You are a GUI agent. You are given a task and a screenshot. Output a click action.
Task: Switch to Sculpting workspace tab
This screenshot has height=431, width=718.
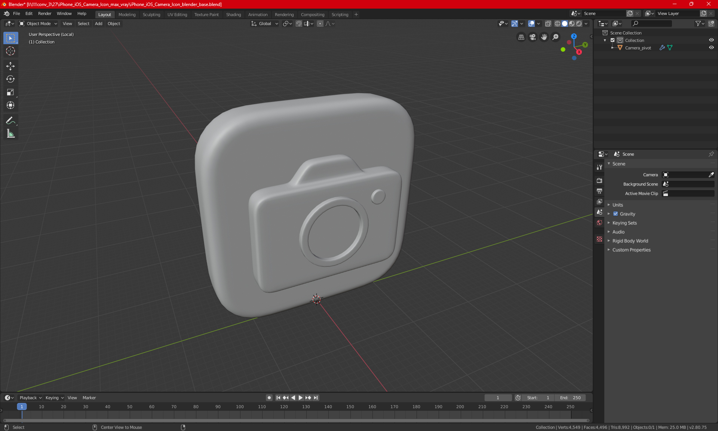[151, 15]
